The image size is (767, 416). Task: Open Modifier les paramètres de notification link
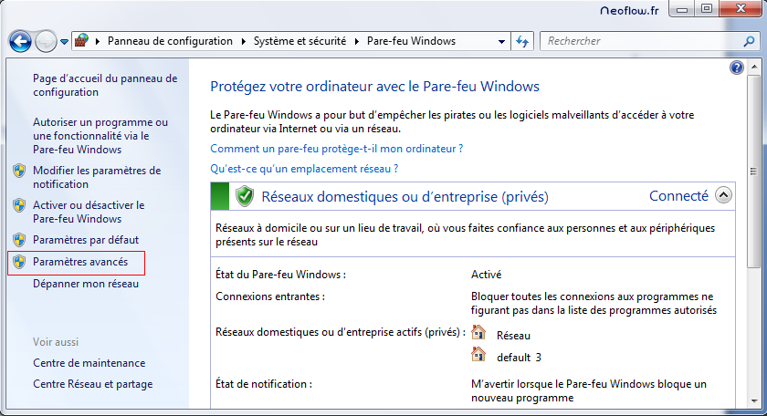click(x=96, y=177)
